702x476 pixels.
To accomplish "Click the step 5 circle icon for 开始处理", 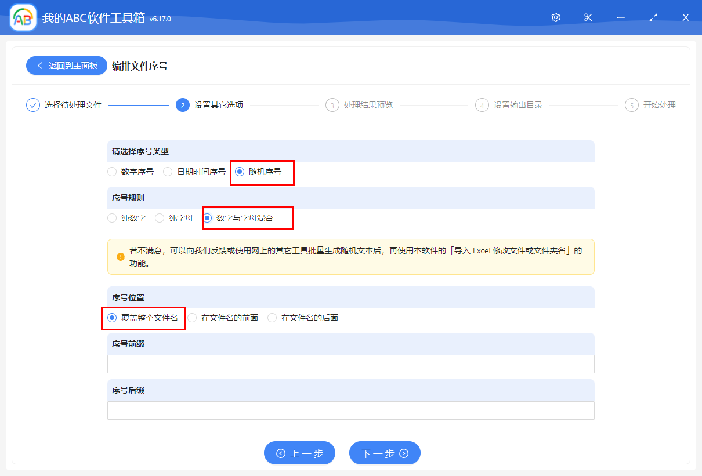I will 631,105.
